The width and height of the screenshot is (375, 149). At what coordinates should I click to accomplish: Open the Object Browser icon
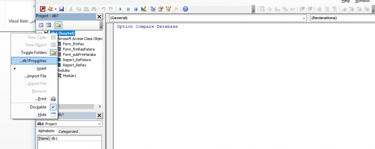tap(168, 9)
